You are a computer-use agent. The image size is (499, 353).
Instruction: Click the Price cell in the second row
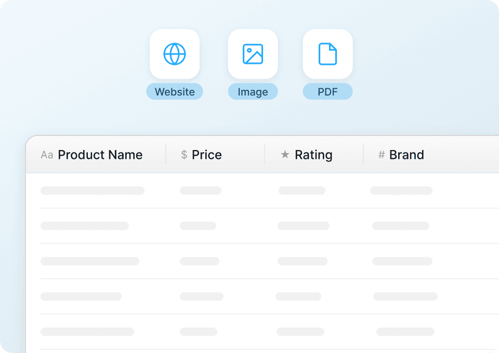198,226
